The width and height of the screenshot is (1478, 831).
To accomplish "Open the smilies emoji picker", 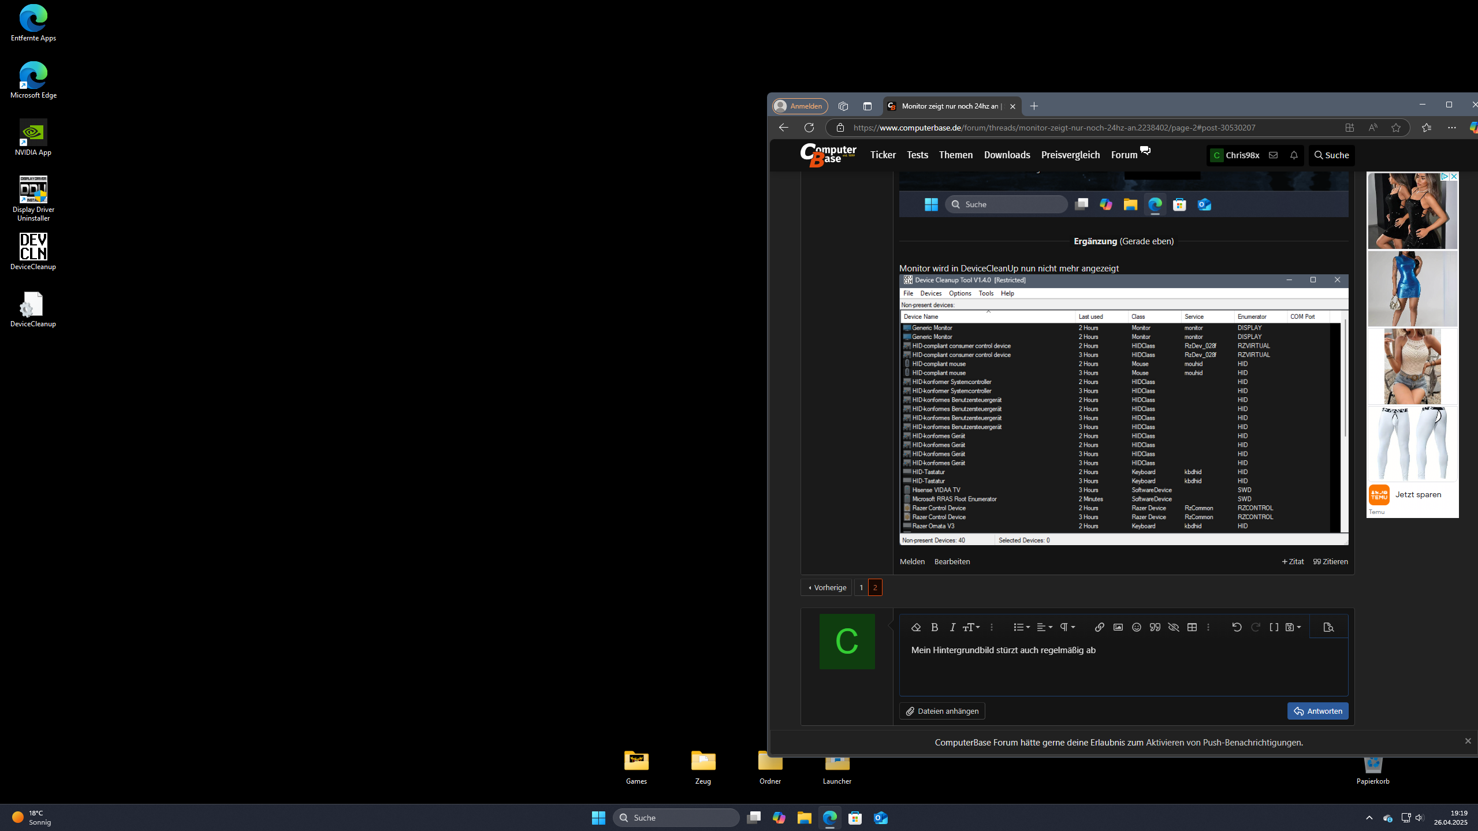I will 1137,627.
